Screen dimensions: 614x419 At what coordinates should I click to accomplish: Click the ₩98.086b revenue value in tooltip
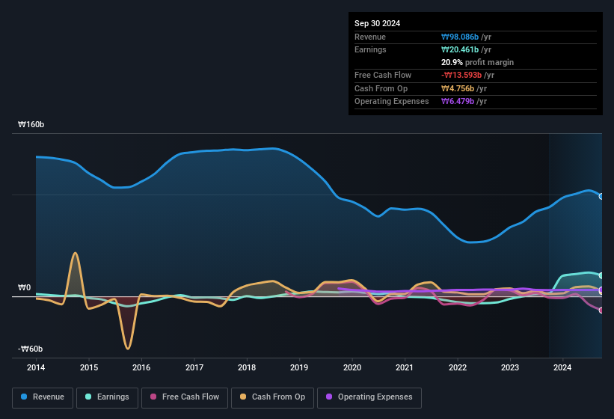click(x=460, y=37)
